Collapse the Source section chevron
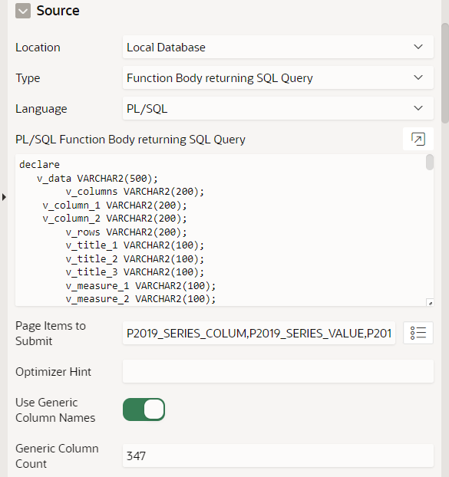The height and width of the screenshot is (477, 449). pos(23,11)
